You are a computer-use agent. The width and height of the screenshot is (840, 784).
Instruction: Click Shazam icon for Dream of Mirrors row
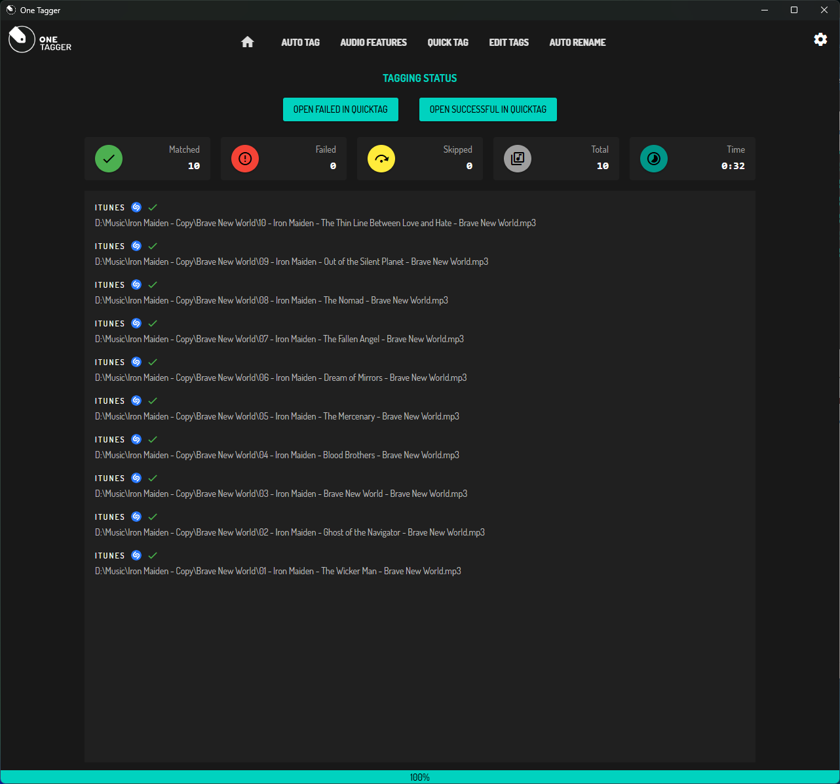136,362
